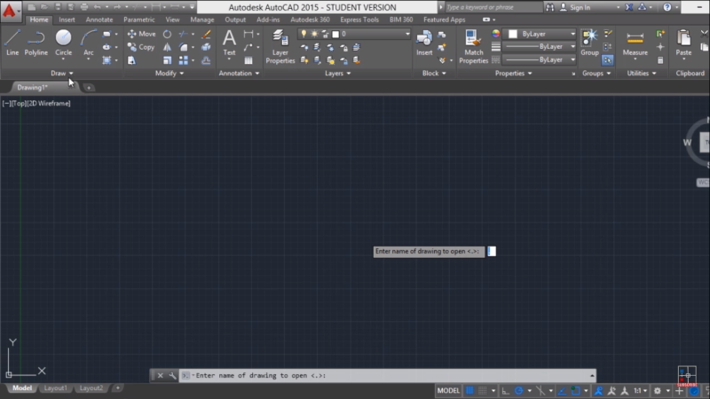Customize command line with wrench icon
This screenshot has width=710, height=399.
coord(172,375)
